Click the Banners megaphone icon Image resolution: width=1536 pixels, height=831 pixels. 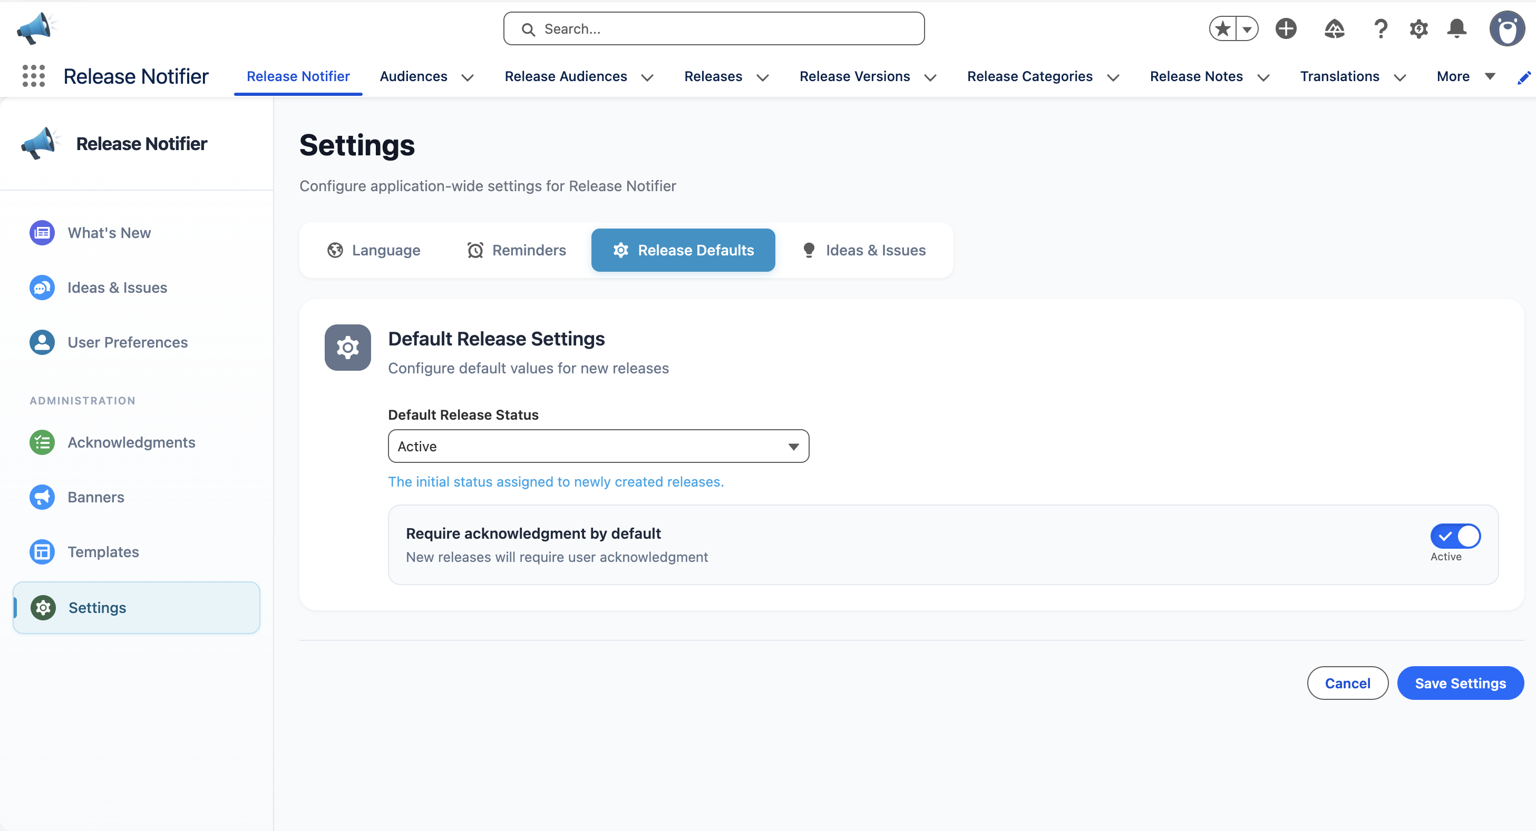(42, 498)
